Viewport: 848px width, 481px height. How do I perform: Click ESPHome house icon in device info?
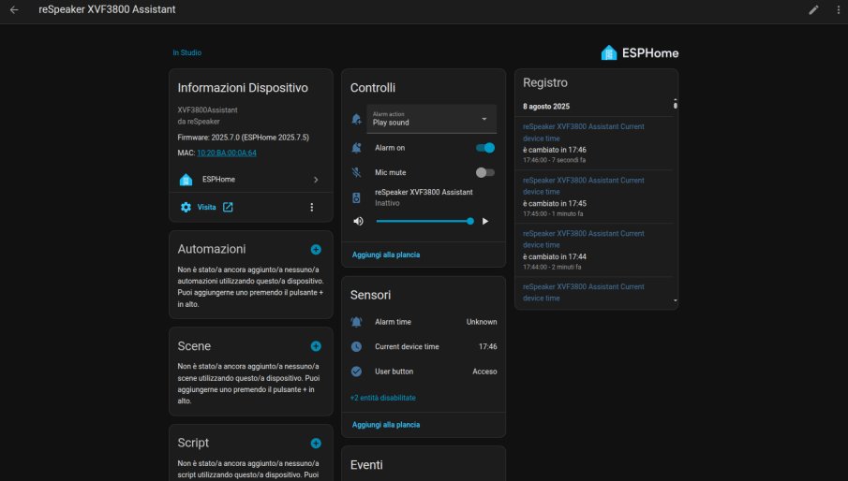pyautogui.click(x=186, y=180)
